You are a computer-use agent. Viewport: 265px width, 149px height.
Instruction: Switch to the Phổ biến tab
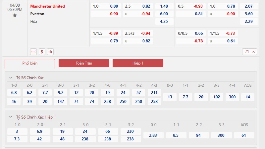tap(30, 64)
